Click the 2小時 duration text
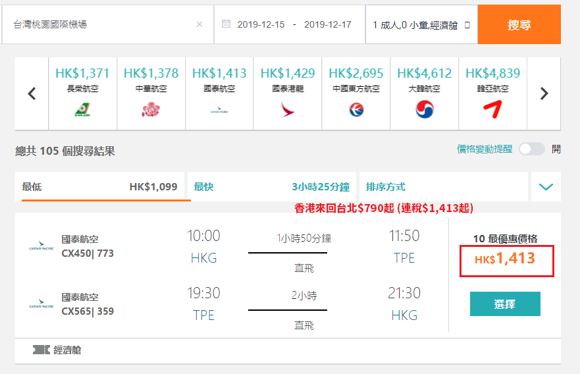580x374 pixels. pyautogui.click(x=303, y=296)
